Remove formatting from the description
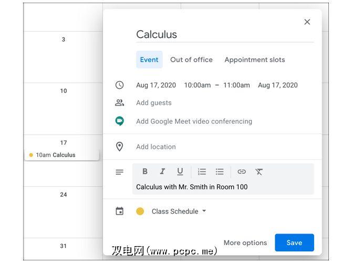This screenshot has height=263, width=352. [259, 171]
